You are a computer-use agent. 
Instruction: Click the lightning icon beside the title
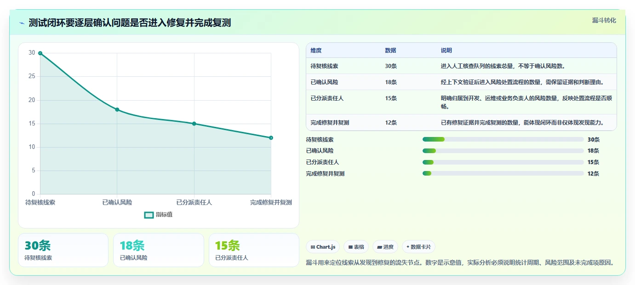pos(22,23)
